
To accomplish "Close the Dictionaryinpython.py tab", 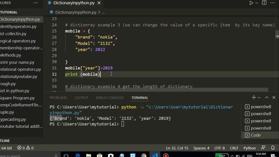I will click(x=99, y=3).
